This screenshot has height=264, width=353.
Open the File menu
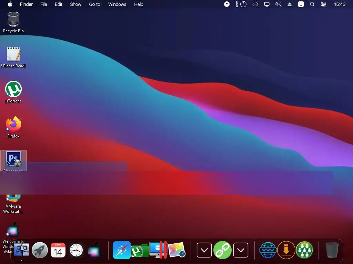pyautogui.click(x=44, y=4)
